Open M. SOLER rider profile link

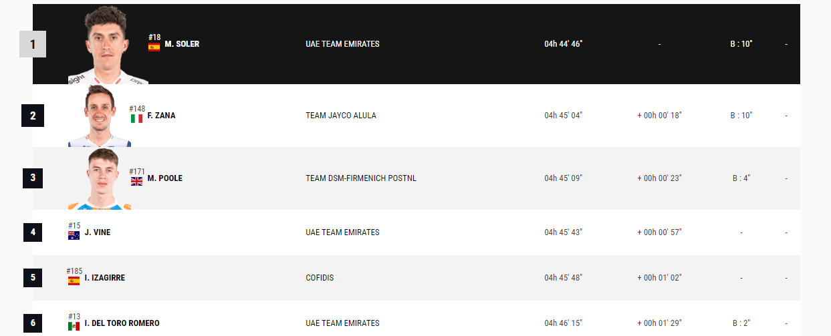coord(182,44)
